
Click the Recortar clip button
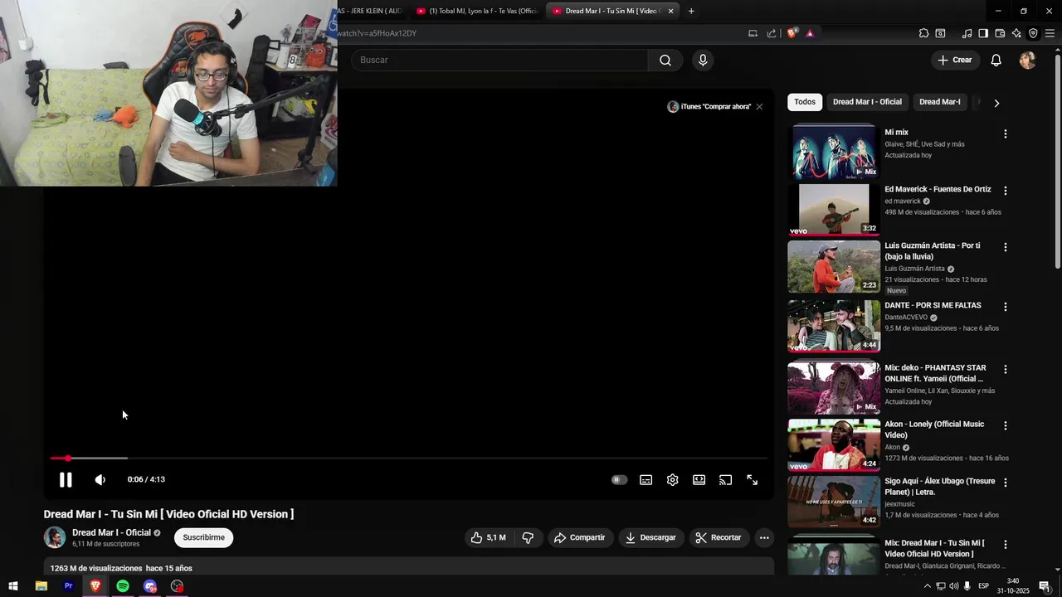click(x=719, y=537)
